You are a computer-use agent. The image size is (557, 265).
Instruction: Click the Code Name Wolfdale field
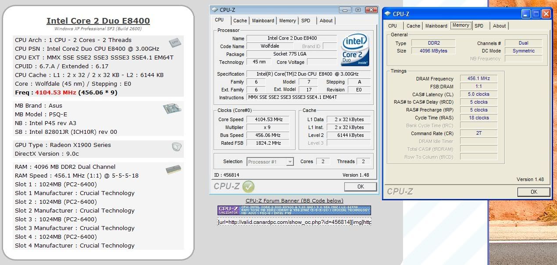(x=270, y=46)
